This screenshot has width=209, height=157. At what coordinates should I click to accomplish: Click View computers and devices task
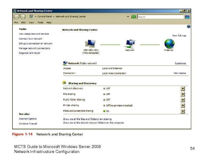click(x=34, y=34)
